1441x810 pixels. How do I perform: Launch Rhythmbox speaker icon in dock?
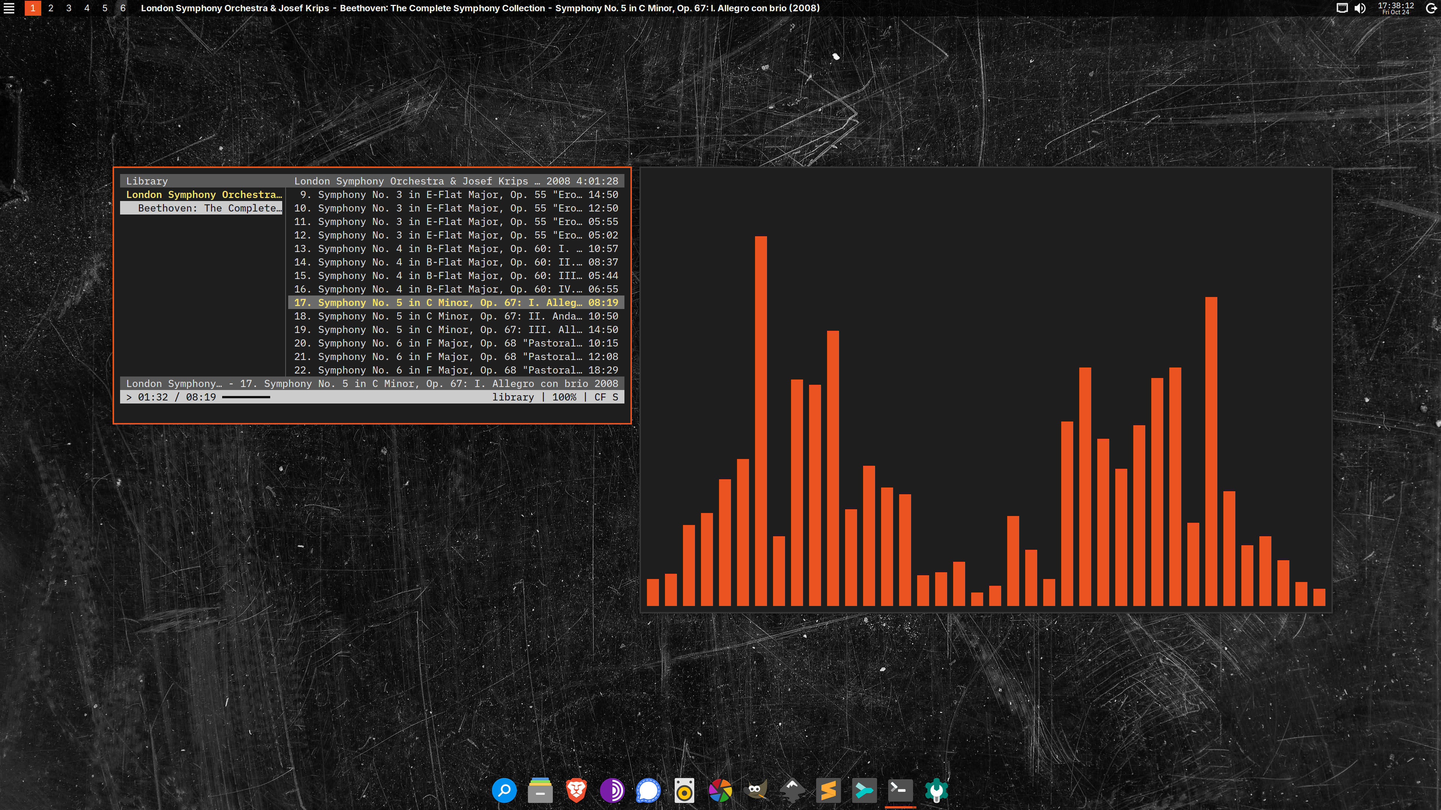tap(684, 790)
